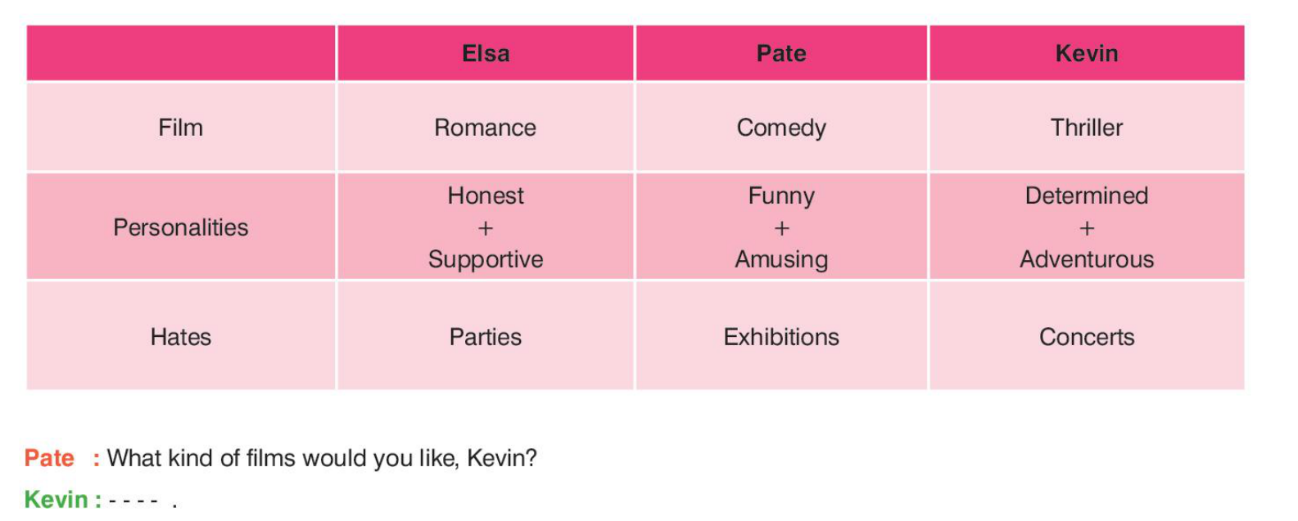Click the word Honest
This screenshot has width=1298, height=521.
pos(486,195)
